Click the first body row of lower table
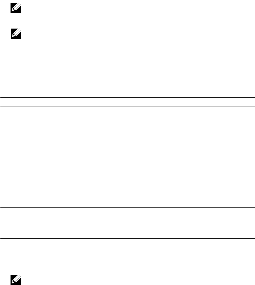The height and width of the screenshot is (285, 255). click(x=127, y=227)
